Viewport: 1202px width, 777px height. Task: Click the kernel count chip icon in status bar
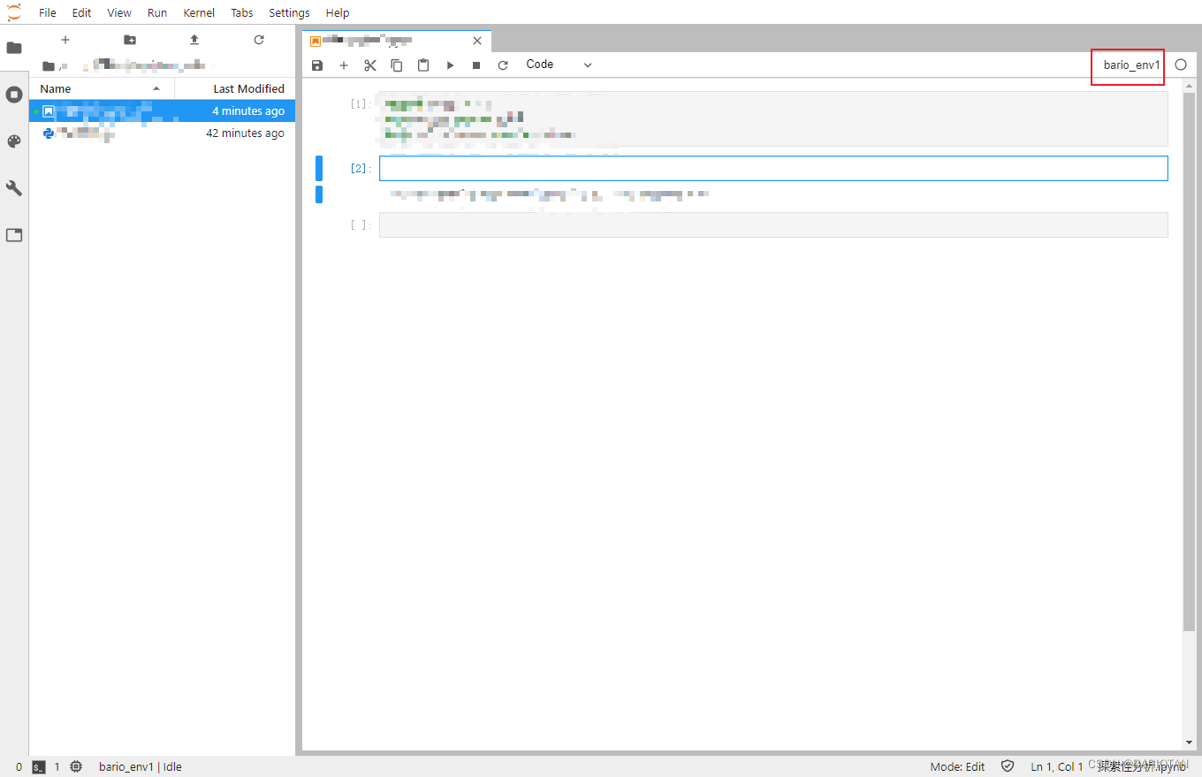pyautogui.click(x=76, y=766)
